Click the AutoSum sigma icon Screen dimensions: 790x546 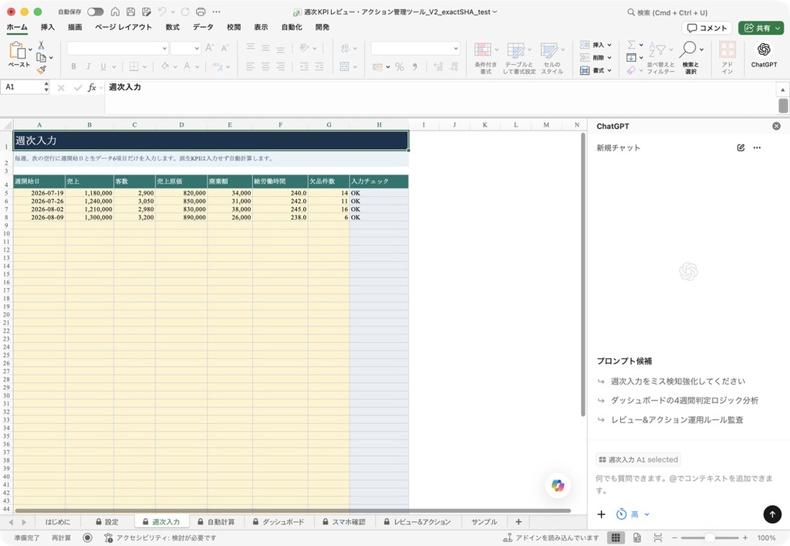click(631, 45)
